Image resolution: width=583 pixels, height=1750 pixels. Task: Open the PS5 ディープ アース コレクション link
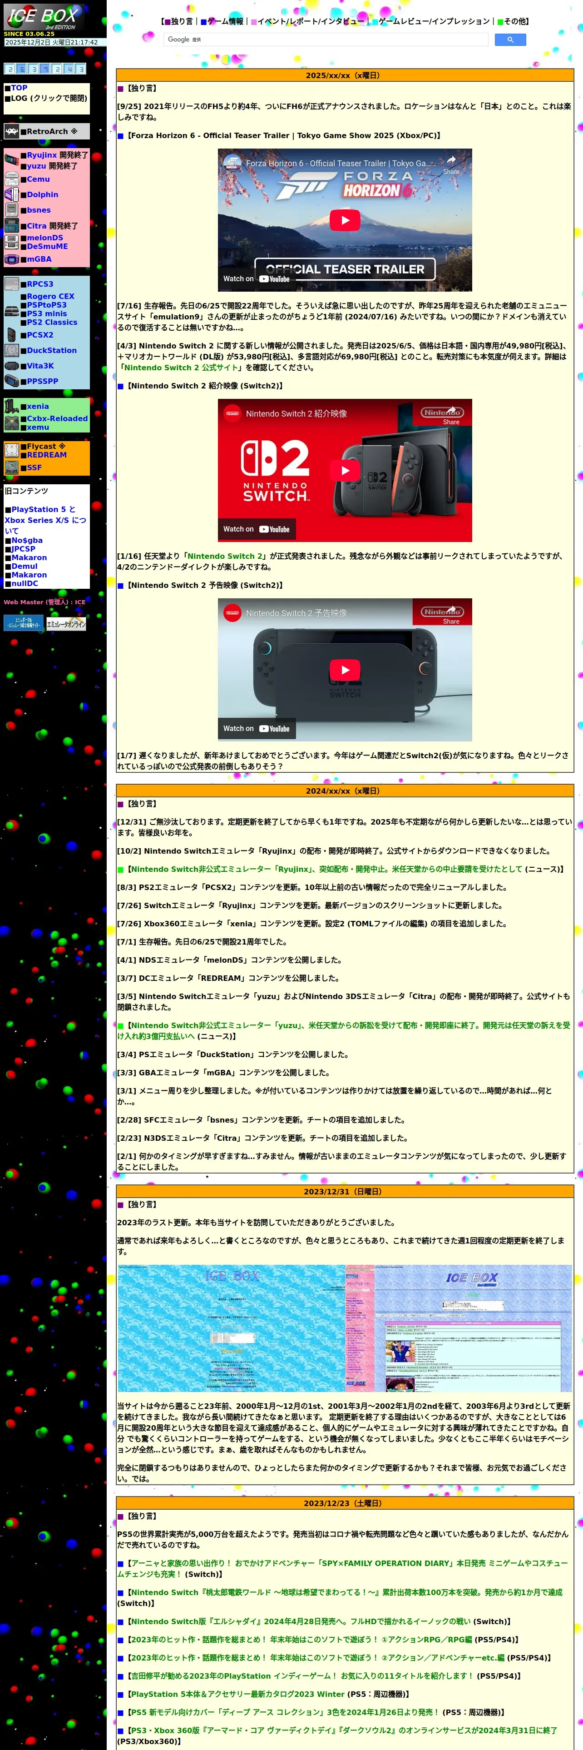click(285, 1713)
